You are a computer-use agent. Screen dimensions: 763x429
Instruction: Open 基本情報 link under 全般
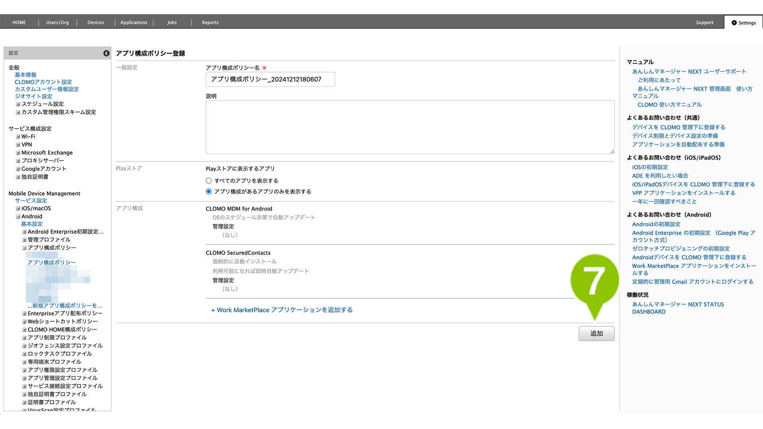click(x=26, y=75)
